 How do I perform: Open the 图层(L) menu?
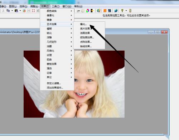(13, 6)
